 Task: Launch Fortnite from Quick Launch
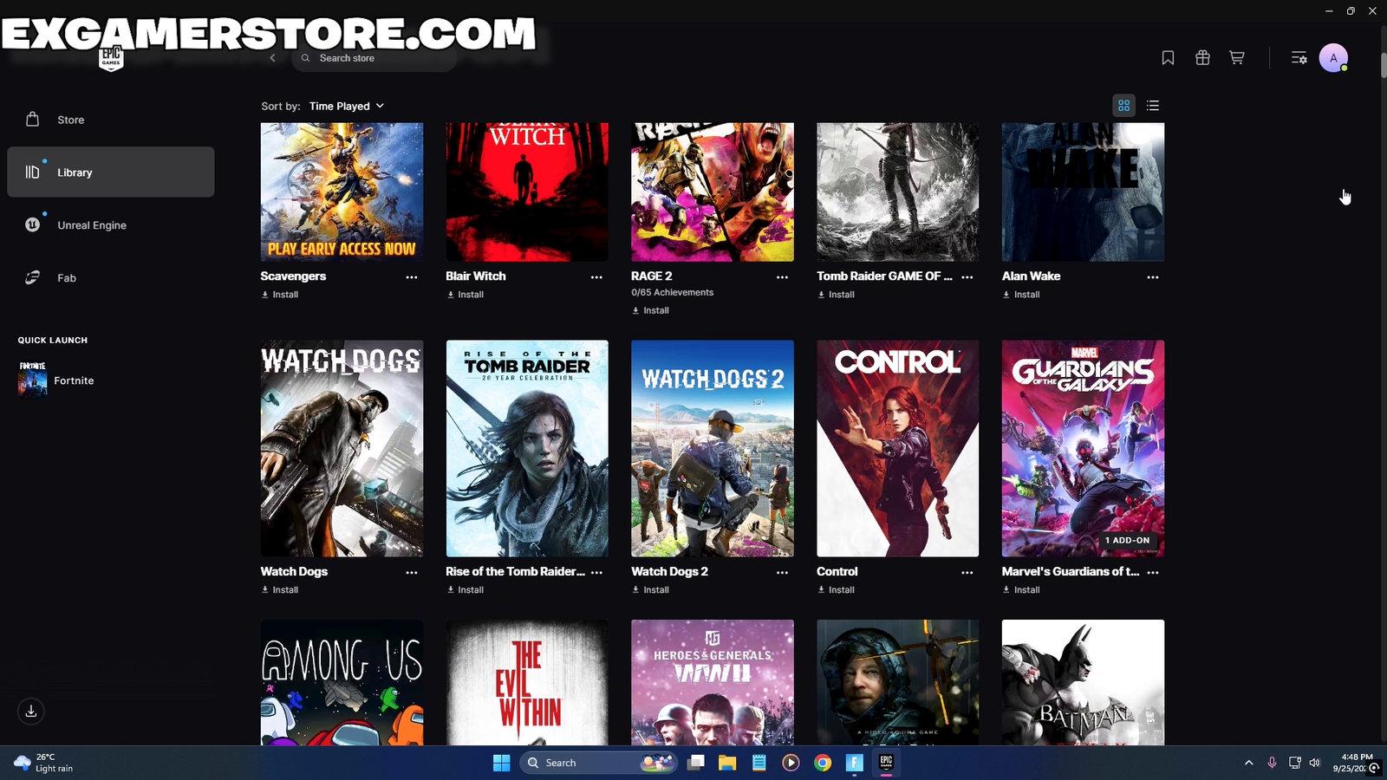pyautogui.click(x=56, y=380)
